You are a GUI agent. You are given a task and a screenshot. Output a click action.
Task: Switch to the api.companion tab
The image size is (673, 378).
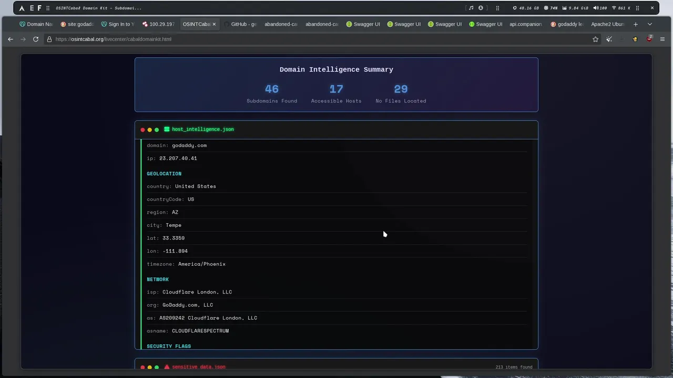[525, 24]
